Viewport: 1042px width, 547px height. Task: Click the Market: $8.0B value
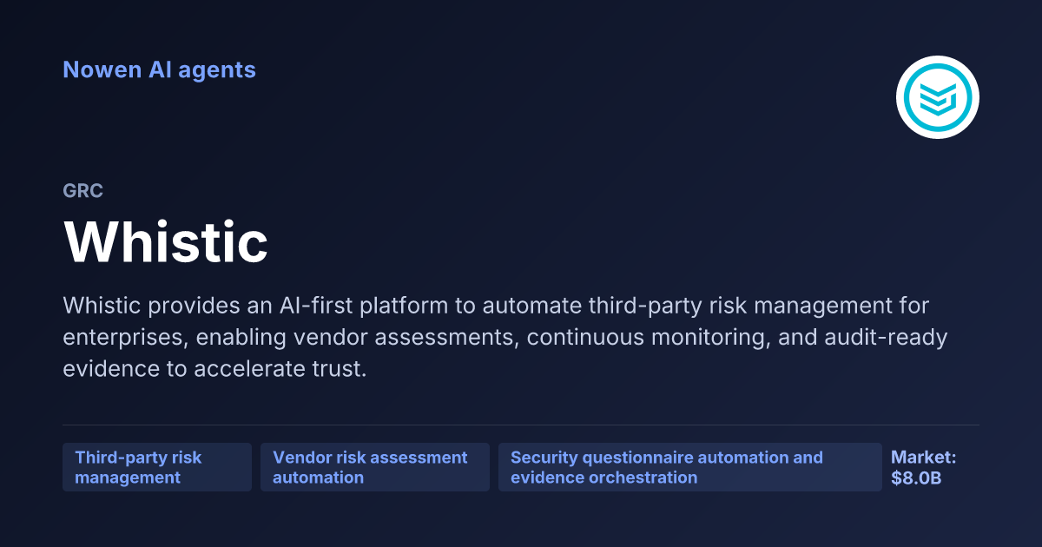[924, 467]
